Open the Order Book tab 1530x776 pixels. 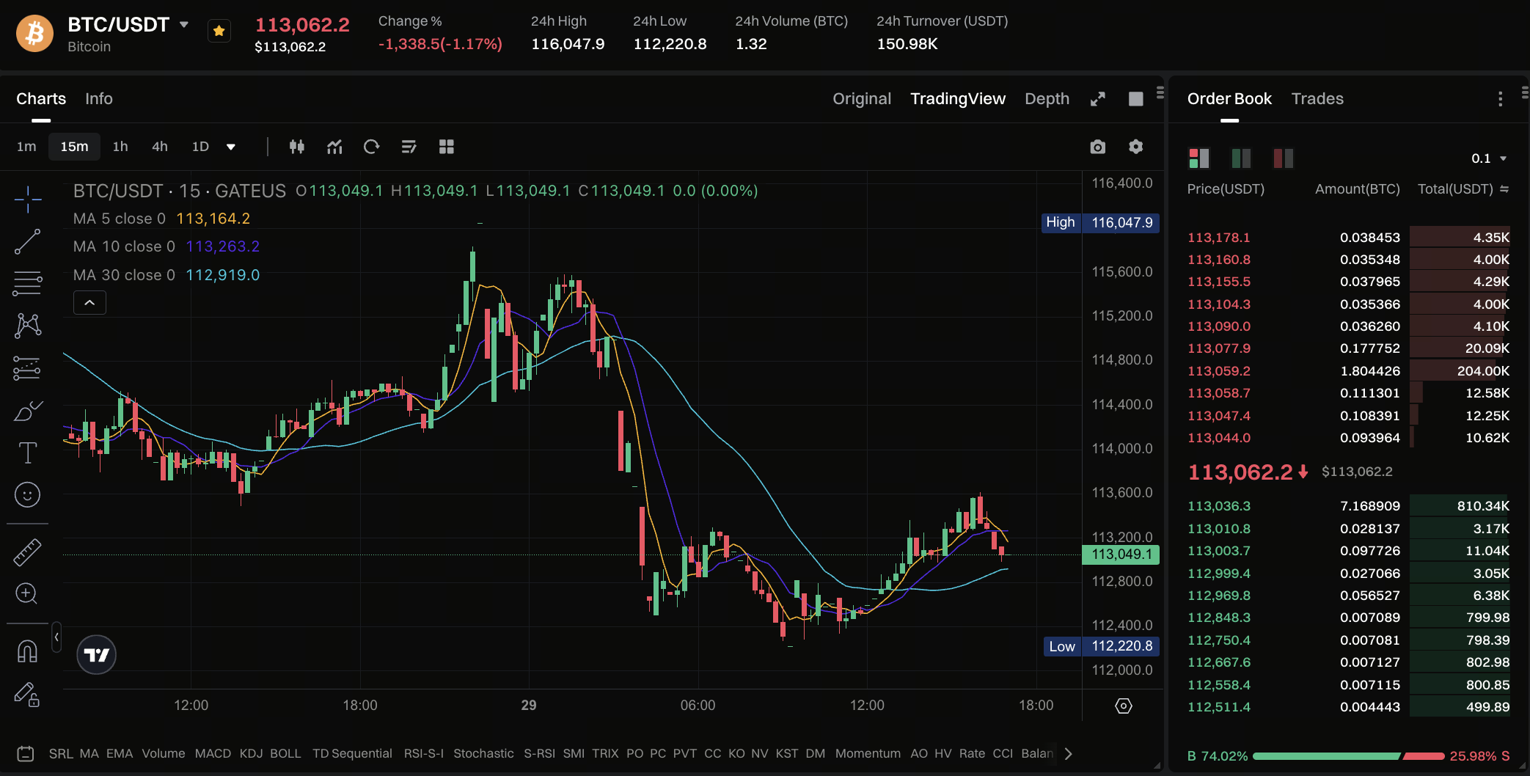tap(1229, 98)
